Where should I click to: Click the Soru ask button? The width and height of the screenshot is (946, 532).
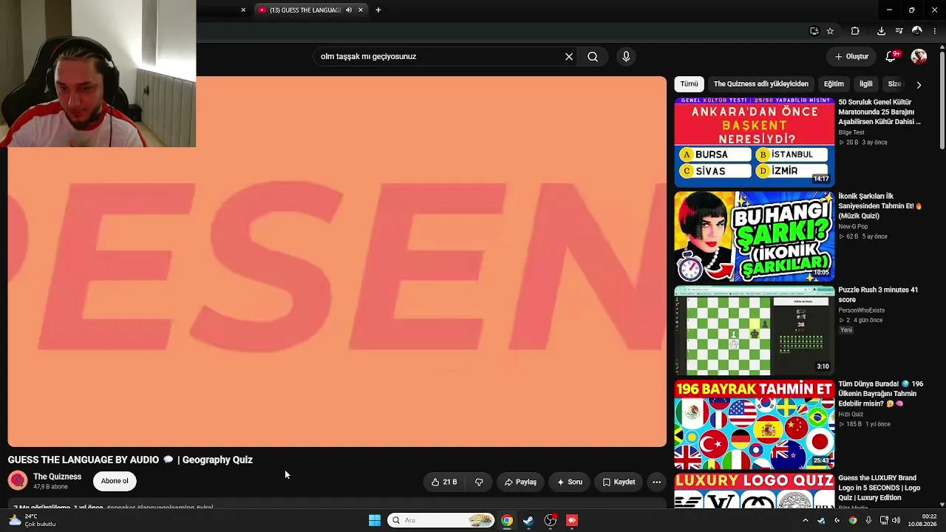pyautogui.click(x=569, y=482)
